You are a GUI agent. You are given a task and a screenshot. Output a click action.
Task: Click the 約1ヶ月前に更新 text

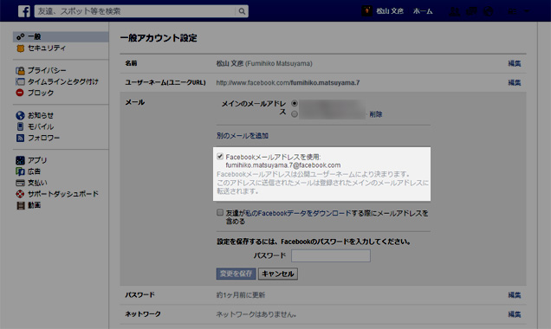click(241, 295)
